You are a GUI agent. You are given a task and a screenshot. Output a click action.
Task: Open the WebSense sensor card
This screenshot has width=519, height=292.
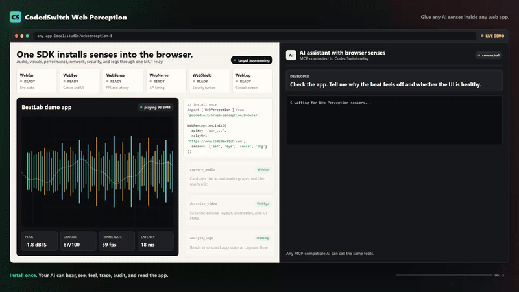point(123,81)
